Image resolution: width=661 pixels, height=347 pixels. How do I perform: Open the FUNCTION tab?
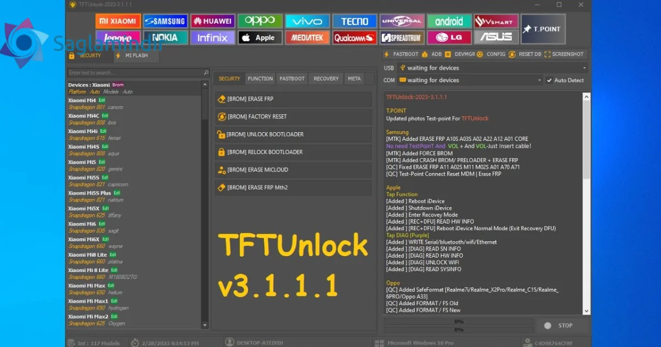point(260,79)
